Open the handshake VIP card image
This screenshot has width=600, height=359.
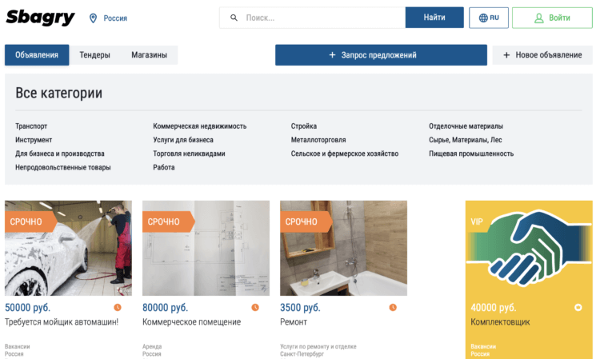[x=530, y=248]
